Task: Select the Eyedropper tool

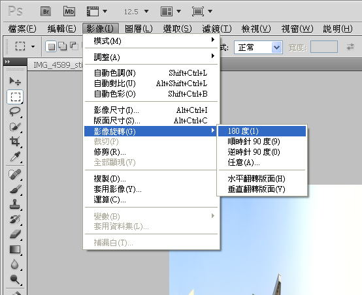Action: (15, 157)
